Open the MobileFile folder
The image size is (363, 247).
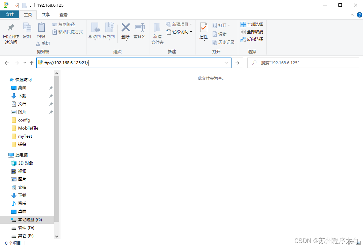point(25,128)
